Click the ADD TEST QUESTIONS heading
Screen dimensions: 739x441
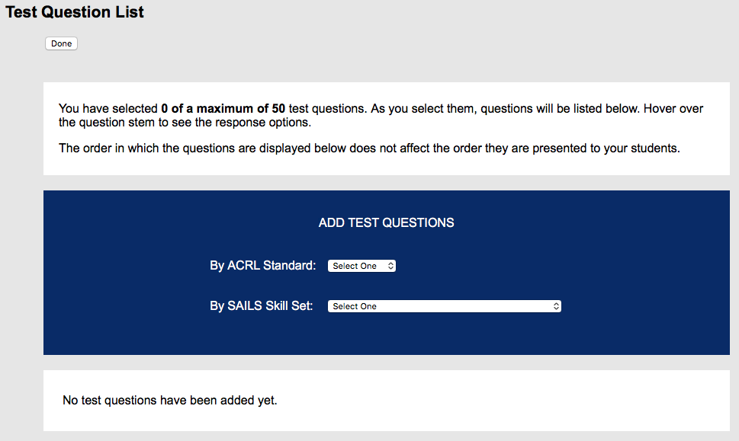click(386, 222)
